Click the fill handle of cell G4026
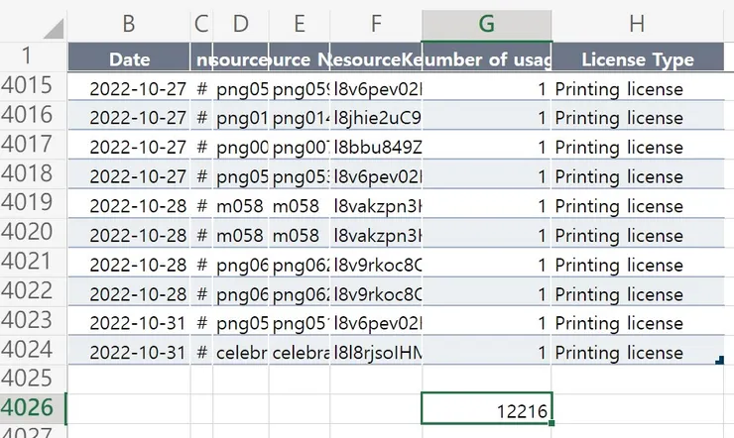This screenshot has height=438, width=734. 550,423
